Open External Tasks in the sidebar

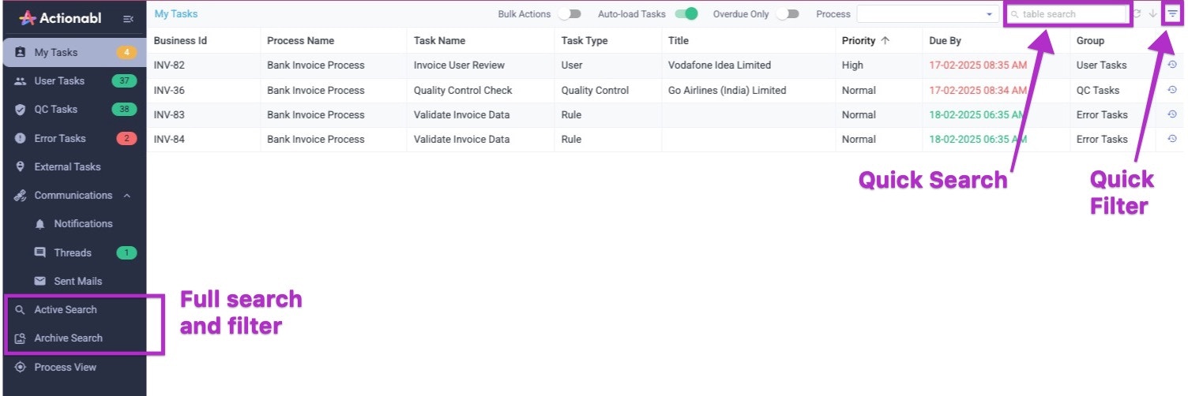click(x=73, y=166)
